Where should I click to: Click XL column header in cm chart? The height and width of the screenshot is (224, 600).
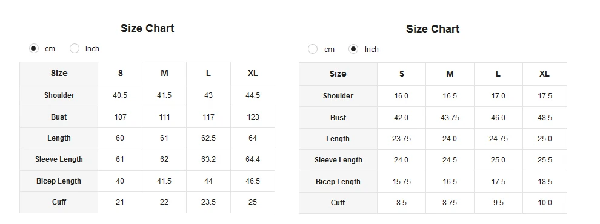[x=253, y=73]
